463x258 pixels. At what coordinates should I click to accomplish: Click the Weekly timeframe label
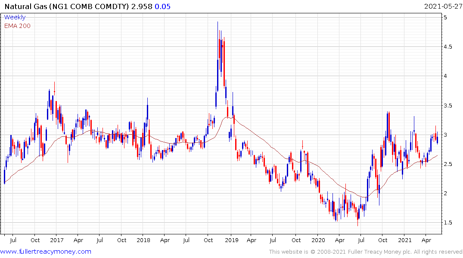(x=15, y=17)
